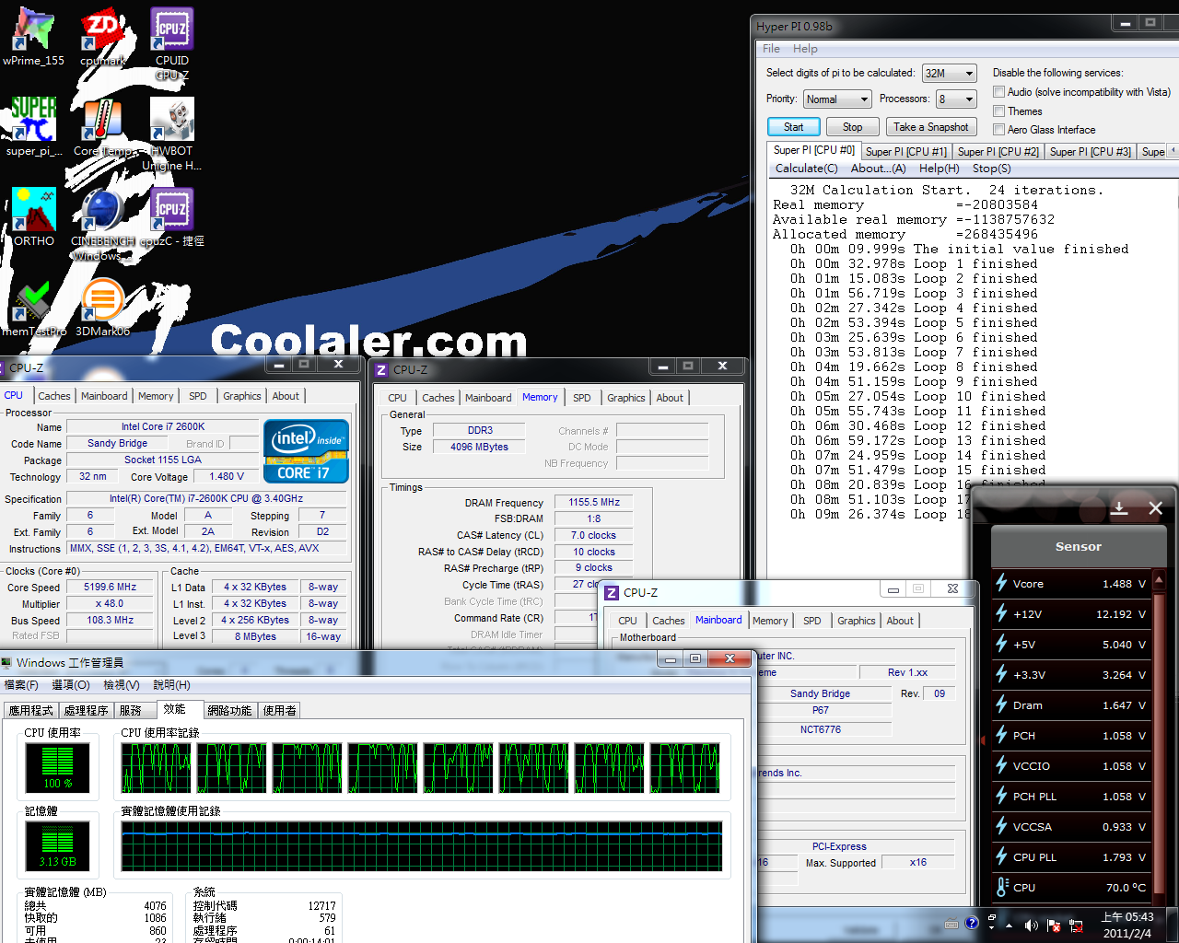
Task: Open the CINEBENCH desktop shortcut
Action: (x=102, y=224)
